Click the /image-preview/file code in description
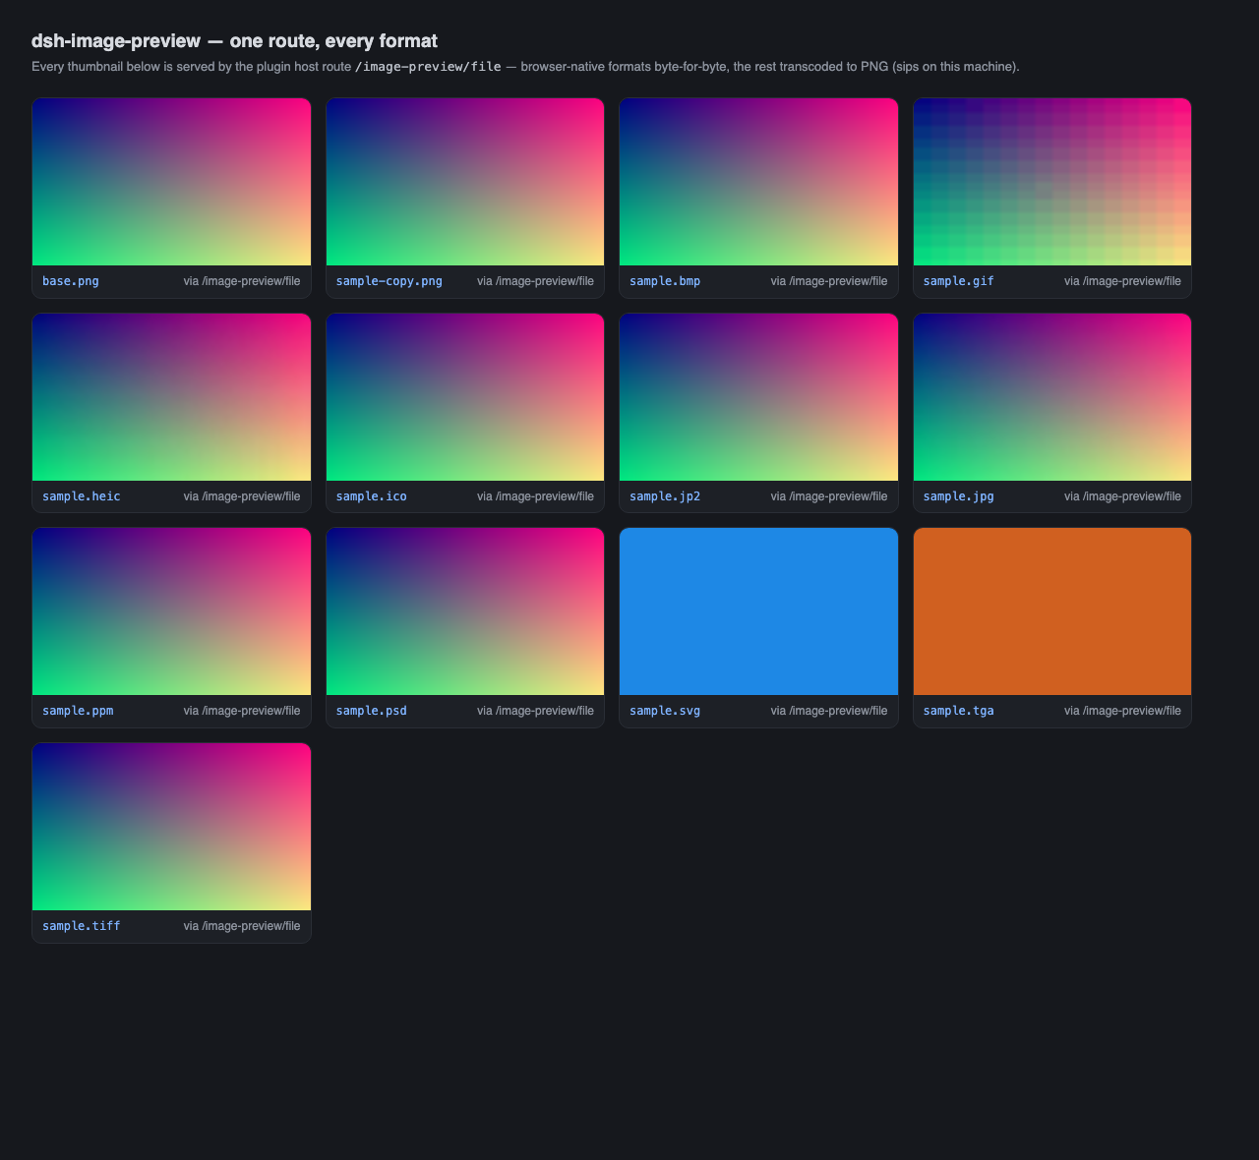Screen dimensions: 1259x1160 428,67
